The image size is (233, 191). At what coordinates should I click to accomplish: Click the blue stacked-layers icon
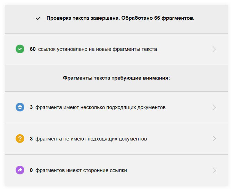coord(20,107)
